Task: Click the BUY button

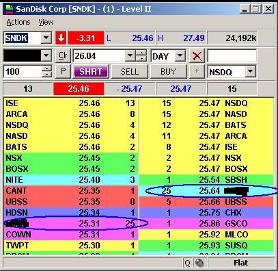Action: [x=168, y=72]
